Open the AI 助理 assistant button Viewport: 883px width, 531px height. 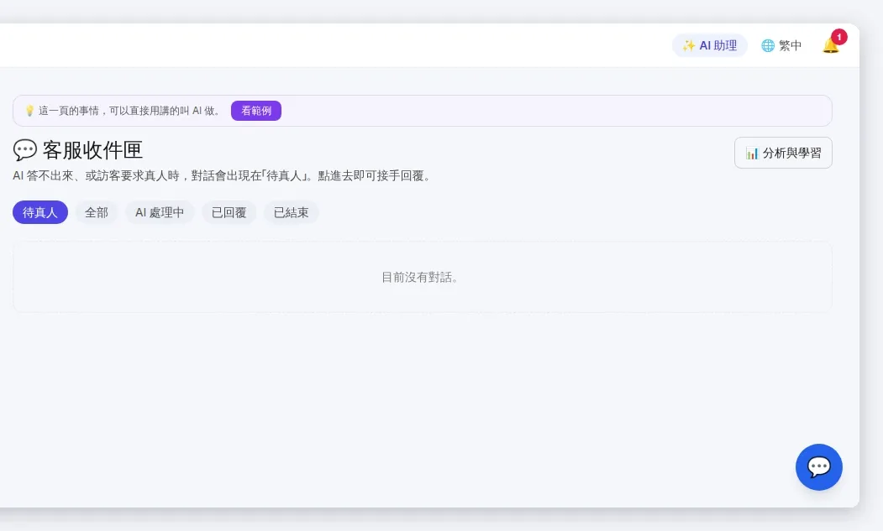(710, 45)
